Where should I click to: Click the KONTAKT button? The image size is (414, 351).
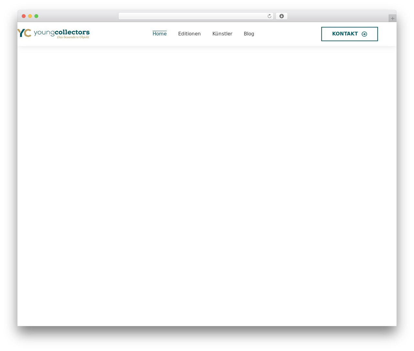(x=350, y=34)
